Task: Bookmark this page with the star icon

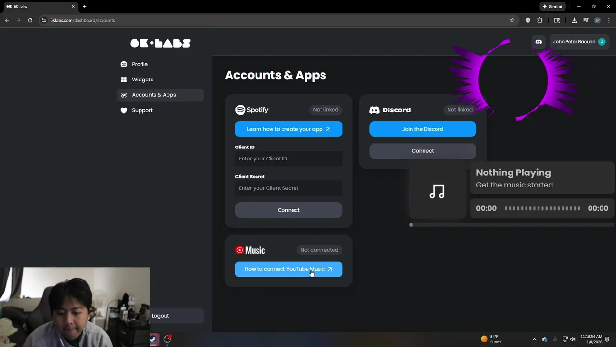Action: (x=512, y=20)
